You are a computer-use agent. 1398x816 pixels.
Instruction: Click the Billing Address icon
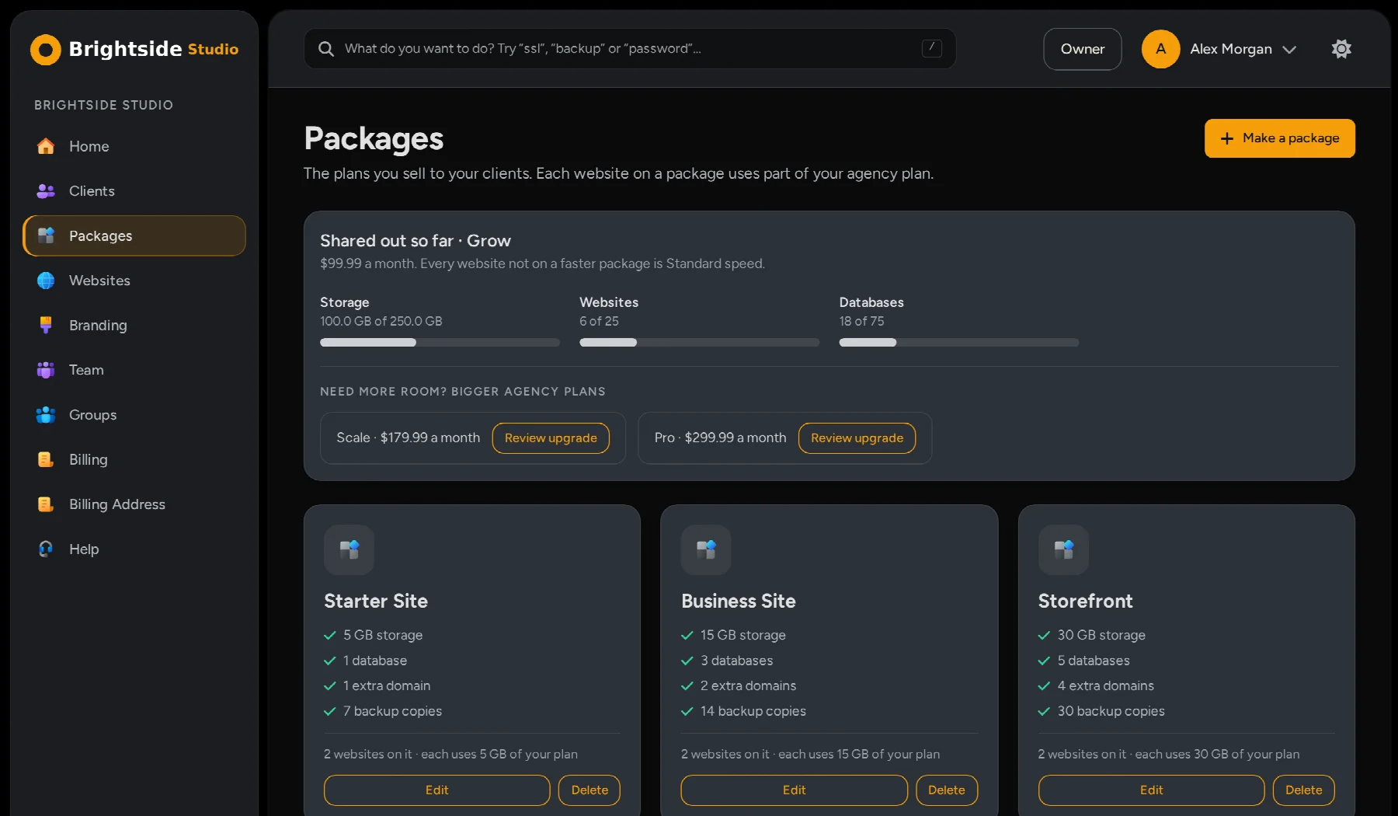pos(46,504)
